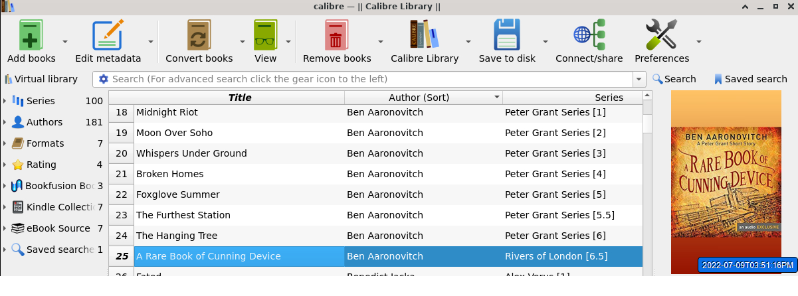Viewport: 798px width, 296px height.
Task: Expand the Formats category
Action: [x=5, y=143]
